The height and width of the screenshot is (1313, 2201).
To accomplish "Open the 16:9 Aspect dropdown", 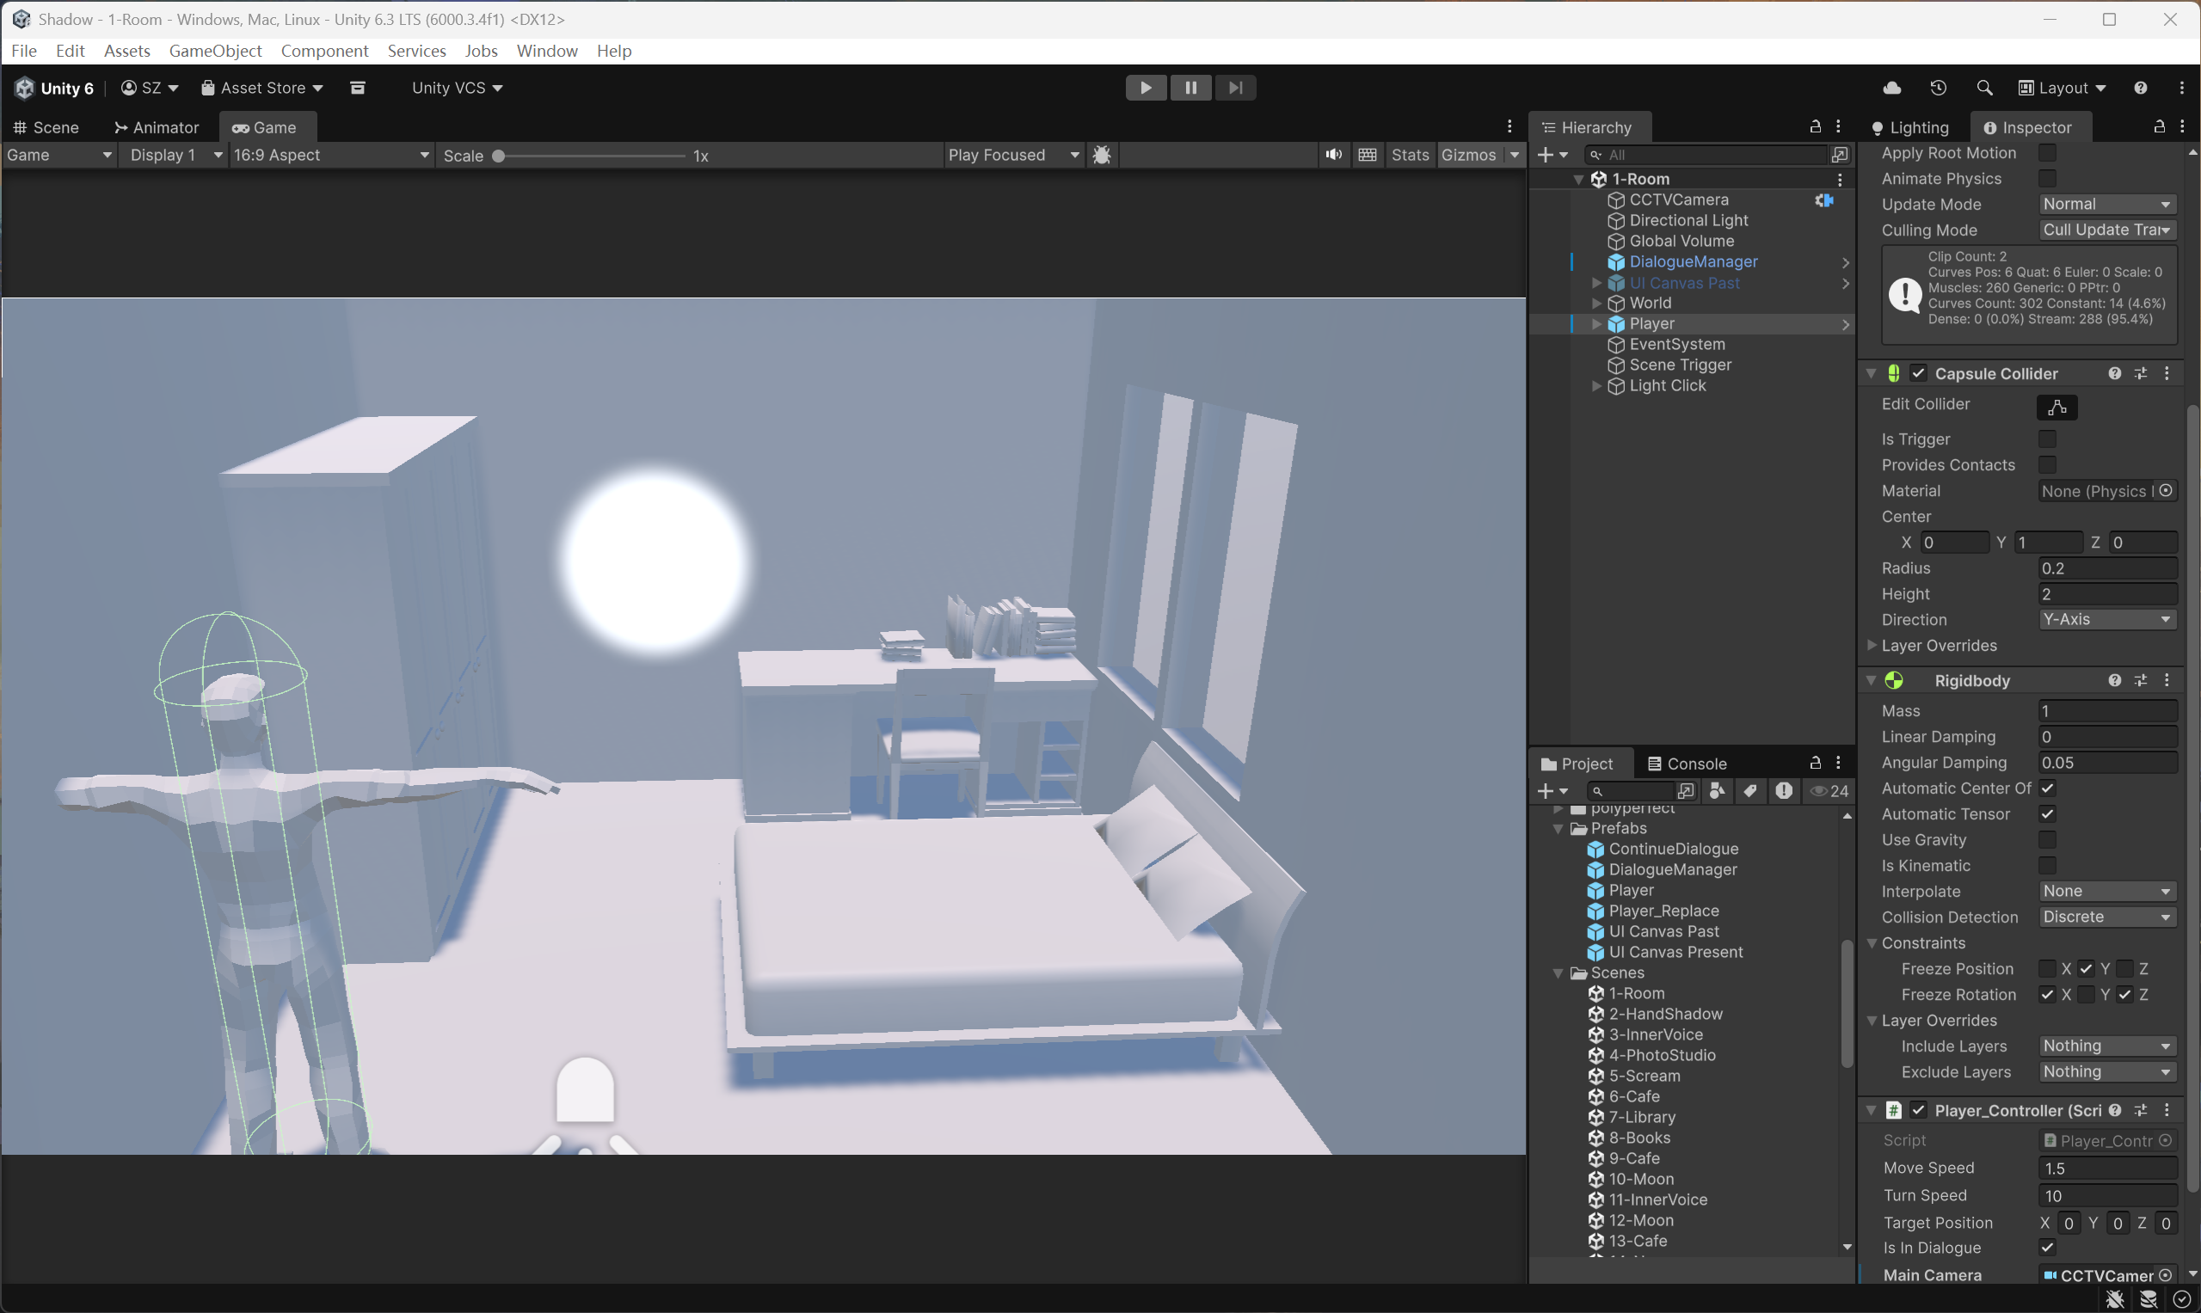I will pyautogui.click(x=331, y=155).
